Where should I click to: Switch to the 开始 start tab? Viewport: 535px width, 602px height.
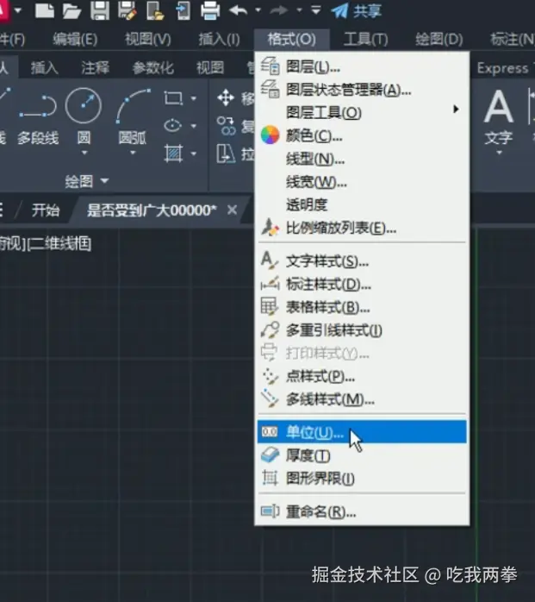(x=46, y=210)
